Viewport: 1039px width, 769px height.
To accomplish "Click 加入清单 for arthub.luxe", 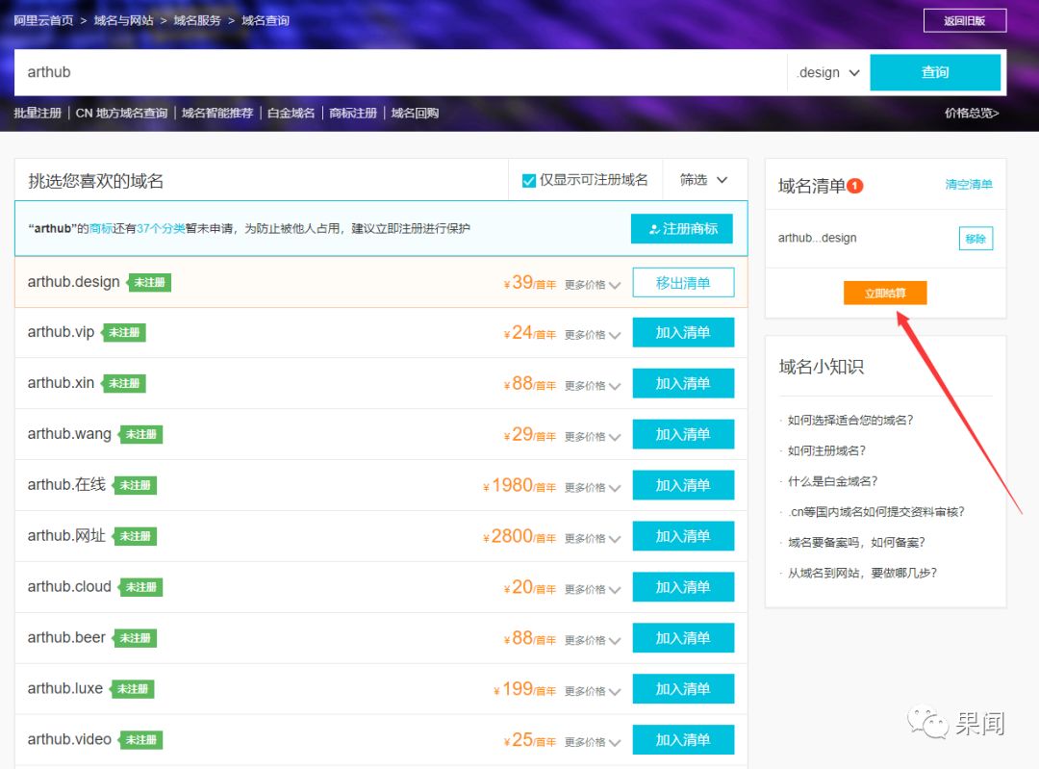I will point(683,689).
